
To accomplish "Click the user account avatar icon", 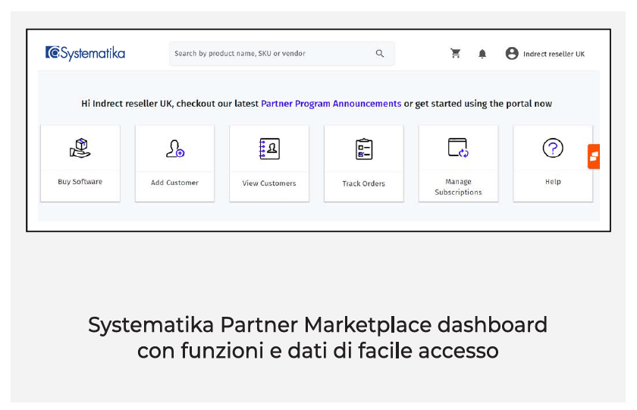I will click(x=512, y=53).
